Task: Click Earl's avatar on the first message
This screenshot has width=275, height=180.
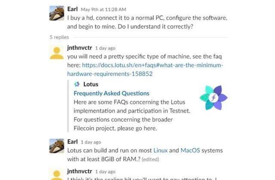Action: point(57,13)
